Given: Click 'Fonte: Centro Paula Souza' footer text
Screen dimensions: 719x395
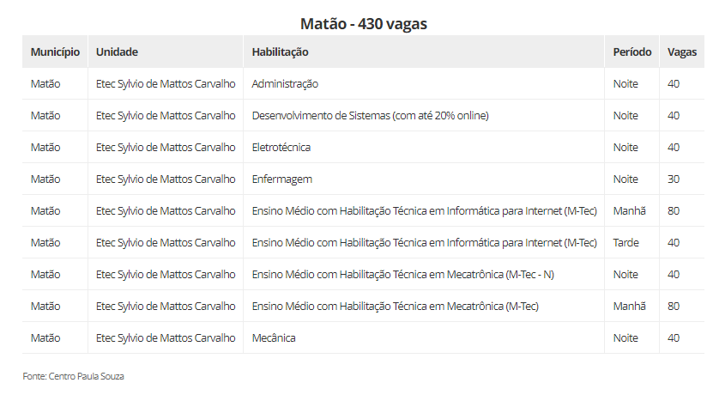Looking at the screenshot, I should [73, 376].
